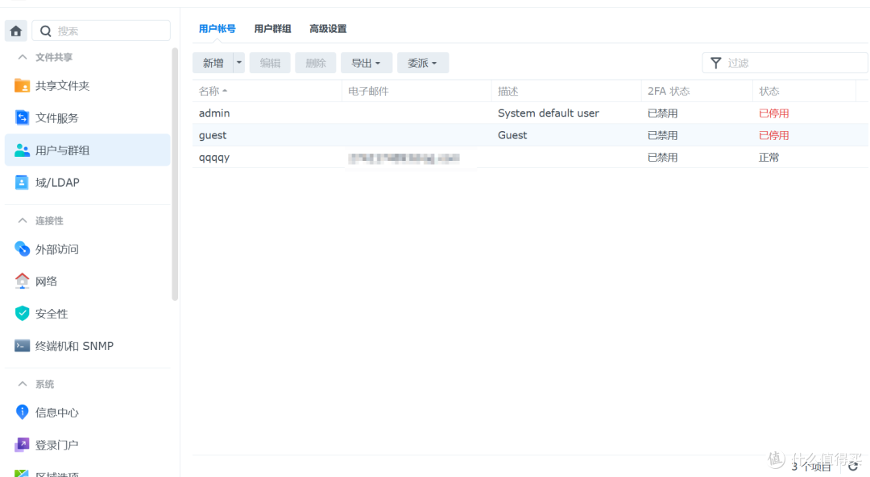This screenshot has height=477, width=870.
Task: Click admin's 已禁用 2FA status
Action: (662, 113)
